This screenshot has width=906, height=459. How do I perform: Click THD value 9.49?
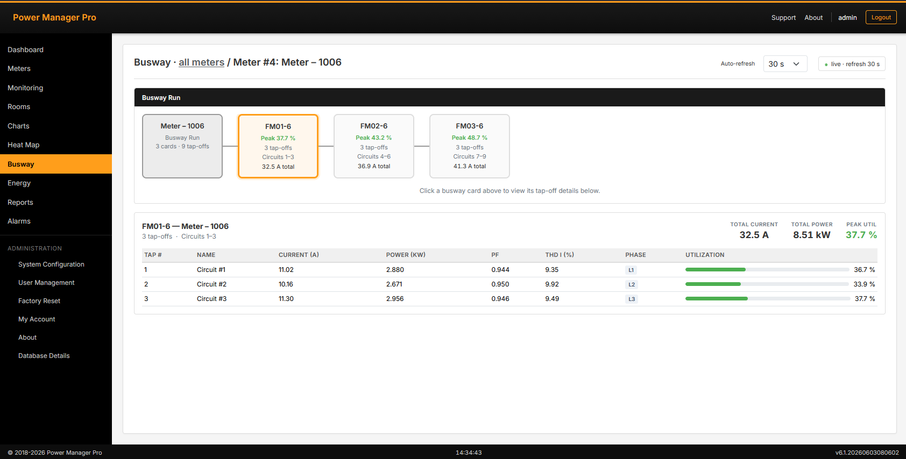pos(552,299)
